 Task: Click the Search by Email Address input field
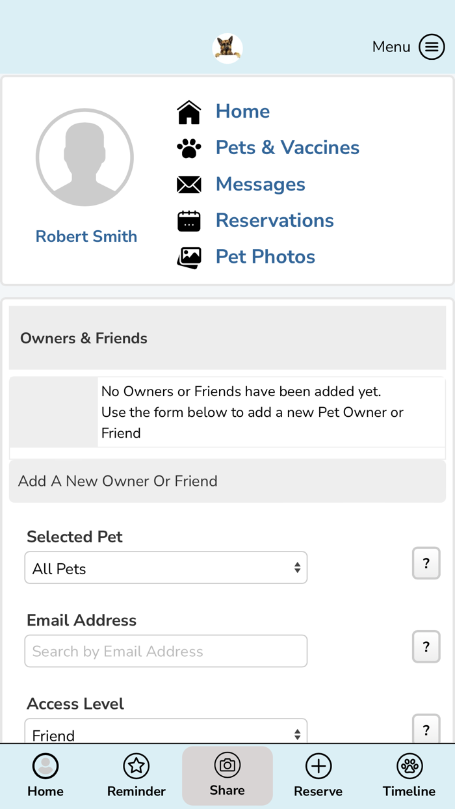166,650
